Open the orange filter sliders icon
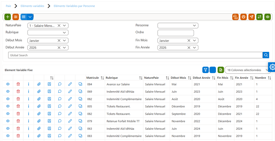The image size is (275, 141). click(x=16, y=17)
